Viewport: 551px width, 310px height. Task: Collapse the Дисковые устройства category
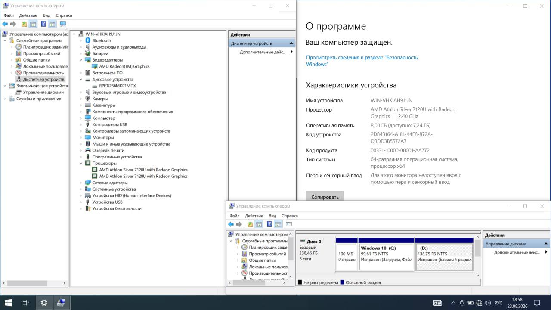[x=81, y=79]
